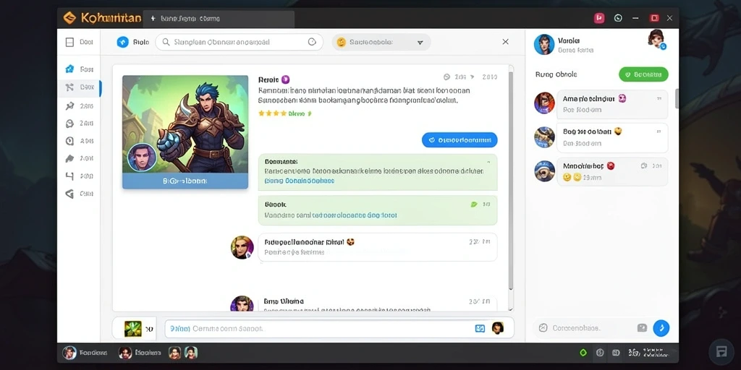Click the blue link text in first green card
The width and height of the screenshot is (741, 370).
pyautogui.click(x=300, y=181)
